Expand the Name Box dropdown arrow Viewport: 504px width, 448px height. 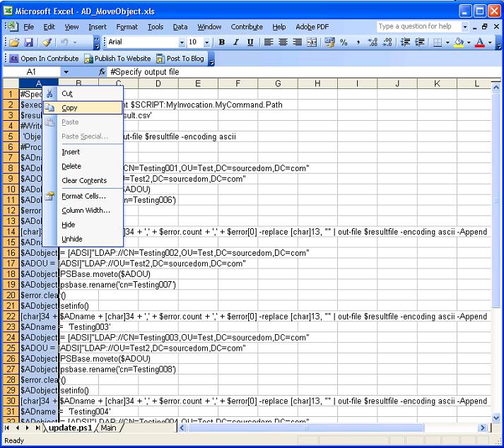[x=66, y=72]
